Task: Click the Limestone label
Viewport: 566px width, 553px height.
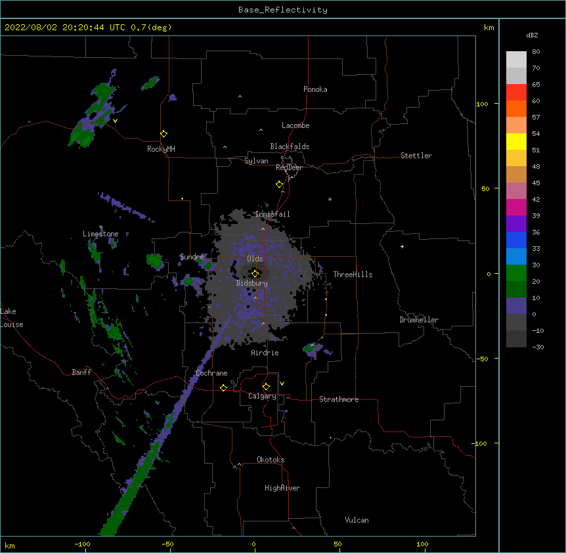Action: coord(100,234)
